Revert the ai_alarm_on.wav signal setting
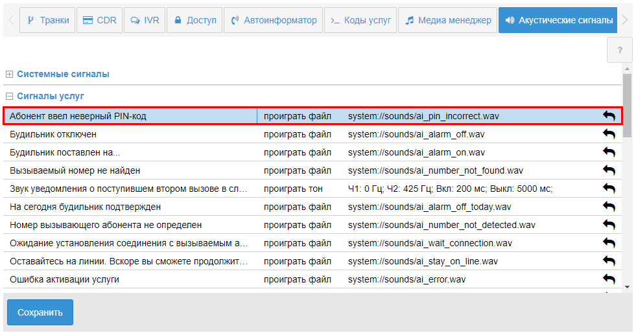 pyautogui.click(x=609, y=152)
